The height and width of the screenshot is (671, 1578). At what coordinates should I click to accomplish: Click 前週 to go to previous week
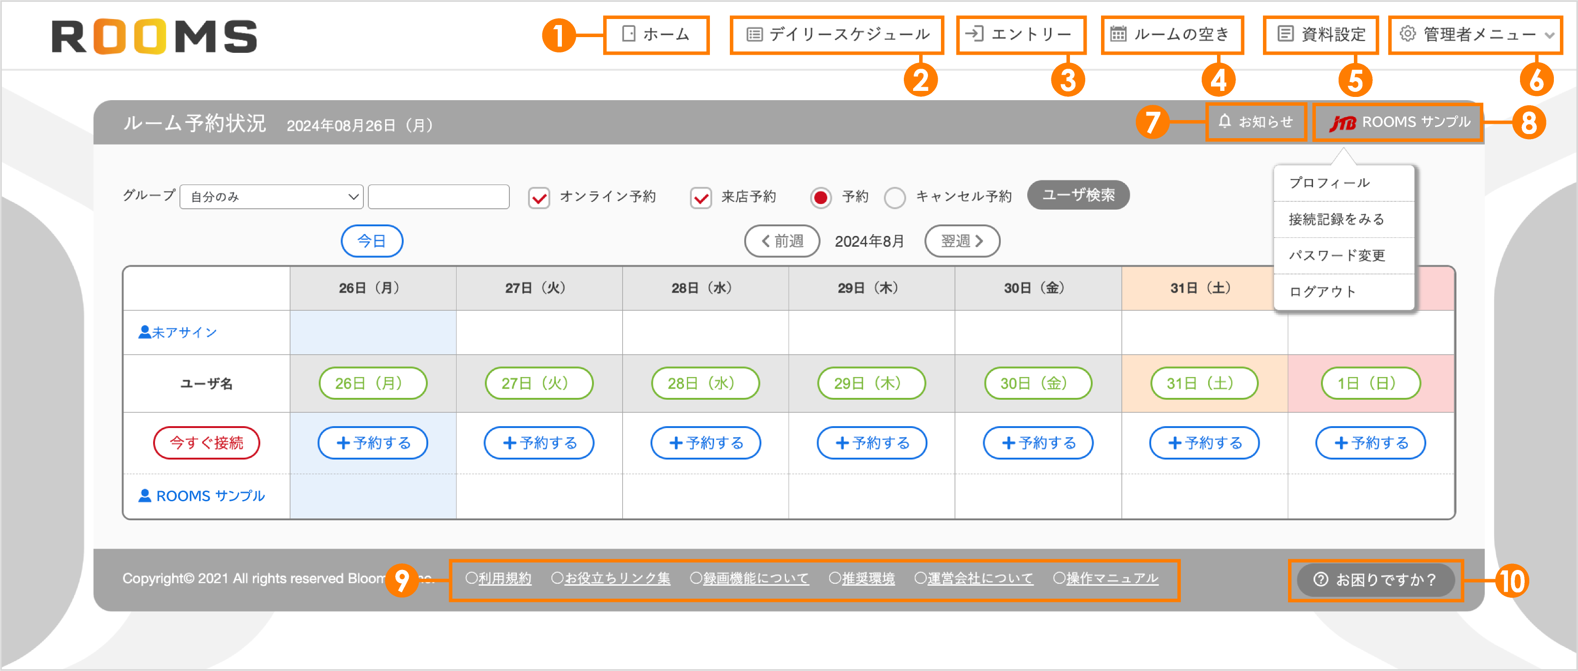[x=782, y=241]
